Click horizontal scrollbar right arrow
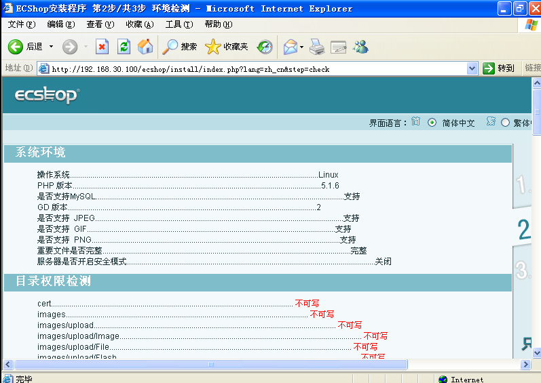This screenshot has height=383, width=541. (x=525, y=365)
